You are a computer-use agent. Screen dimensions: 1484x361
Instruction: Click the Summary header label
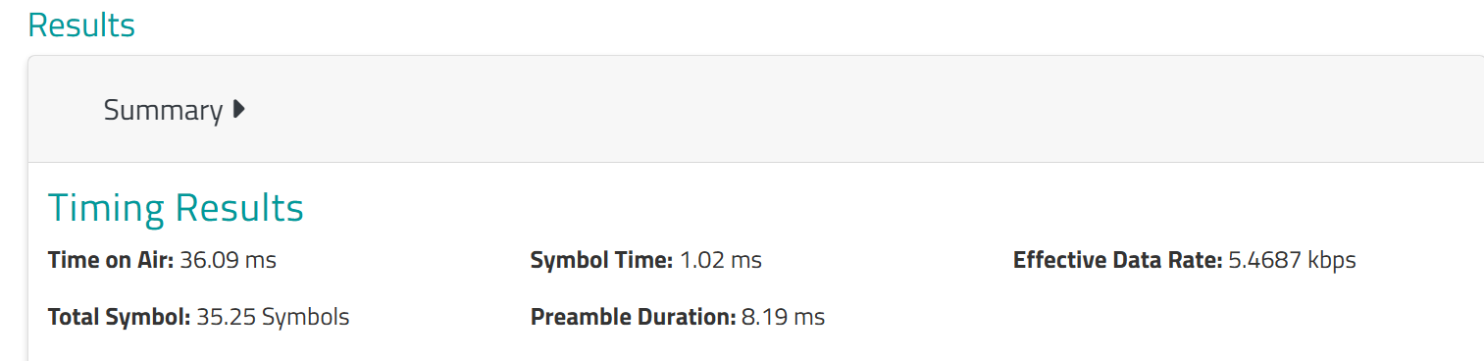[163, 111]
